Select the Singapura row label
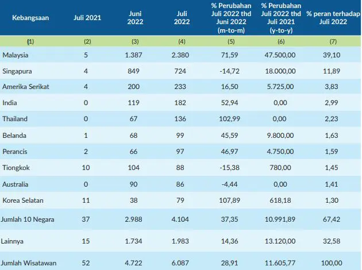Viewport: 362px width, 270px height. pyautogui.click(x=17, y=70)
